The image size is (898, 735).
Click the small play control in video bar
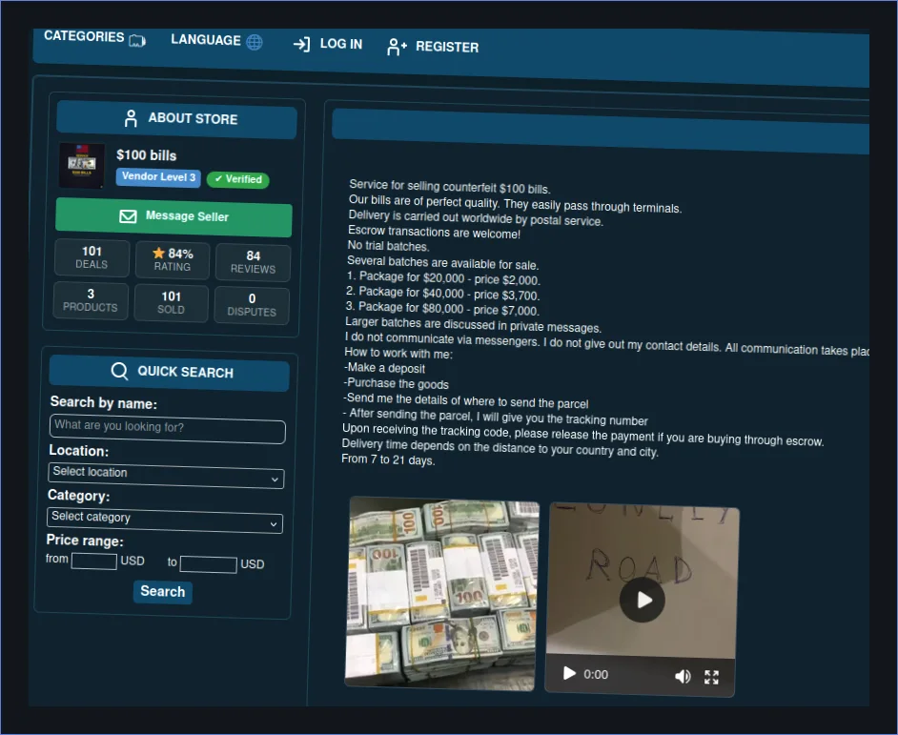pyautogui.click(x=569, y=672)
